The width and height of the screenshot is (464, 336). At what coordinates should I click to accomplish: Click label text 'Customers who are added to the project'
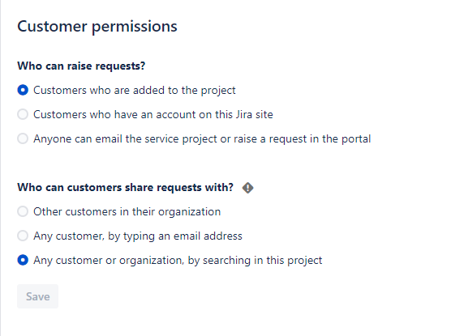point(135,91)
